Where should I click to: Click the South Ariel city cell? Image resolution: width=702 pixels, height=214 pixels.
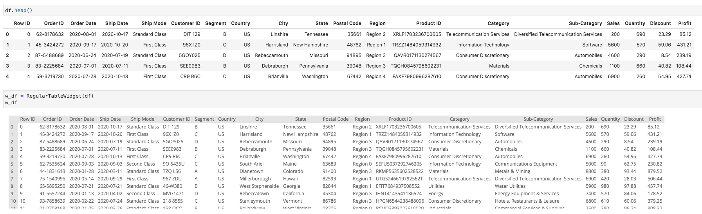click(x=251, y=164)
